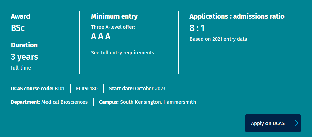Click the Apply on UCAS button
Viewport: 312px width, 137px height.
[273, 123]
